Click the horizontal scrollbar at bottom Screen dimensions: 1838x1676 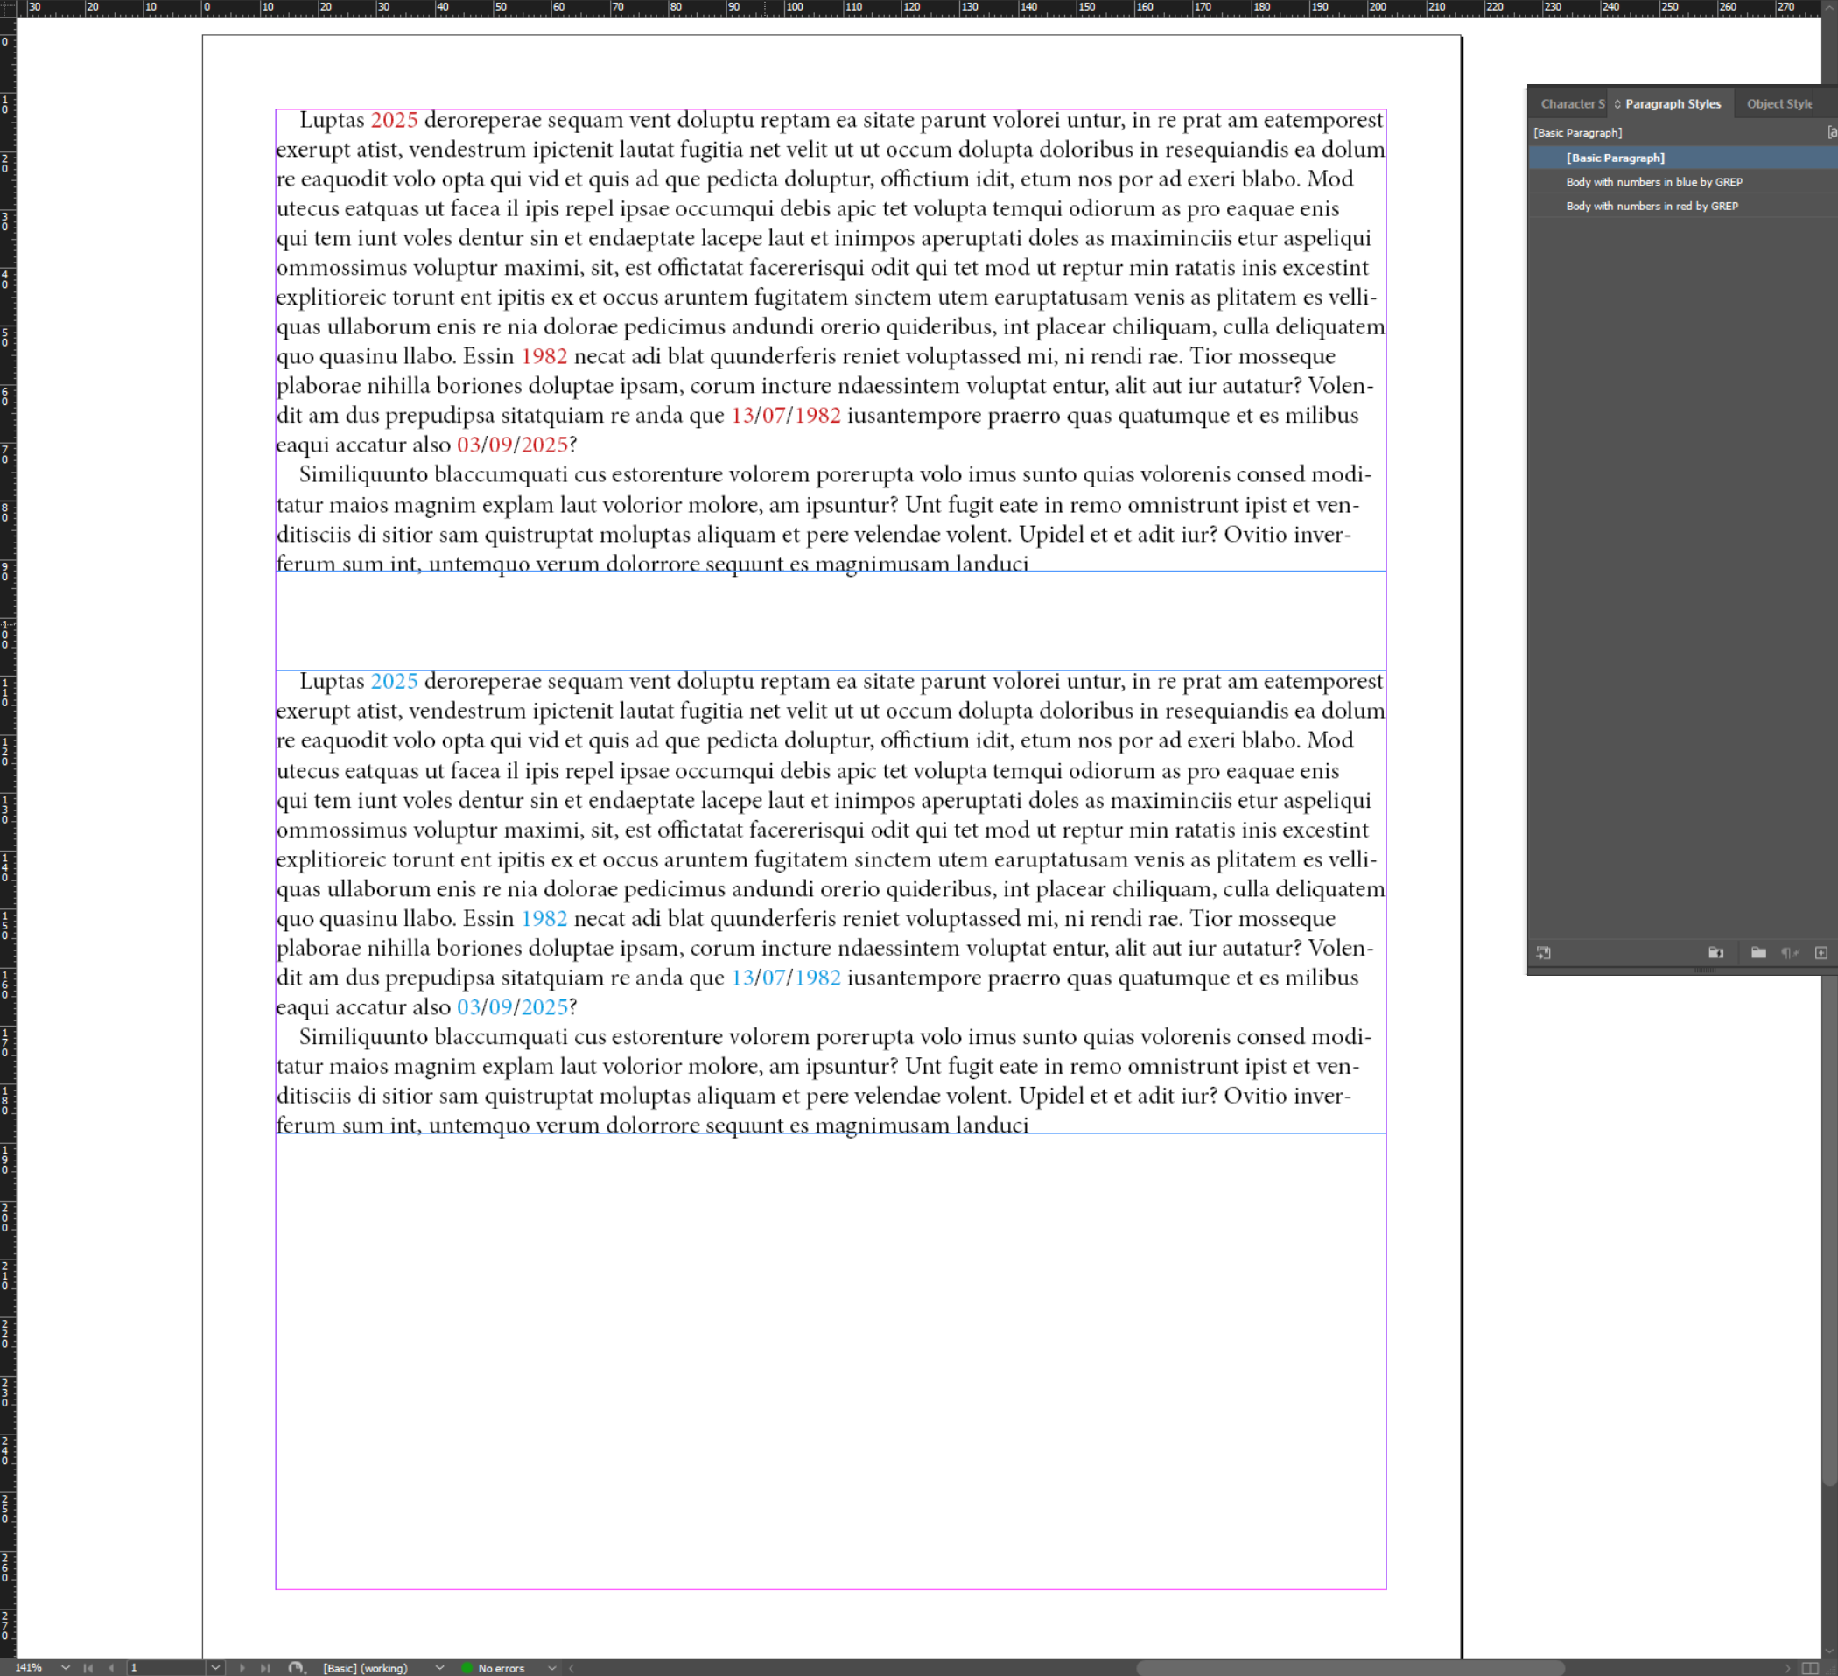pyautogui.click(x=1350, y=1668)
